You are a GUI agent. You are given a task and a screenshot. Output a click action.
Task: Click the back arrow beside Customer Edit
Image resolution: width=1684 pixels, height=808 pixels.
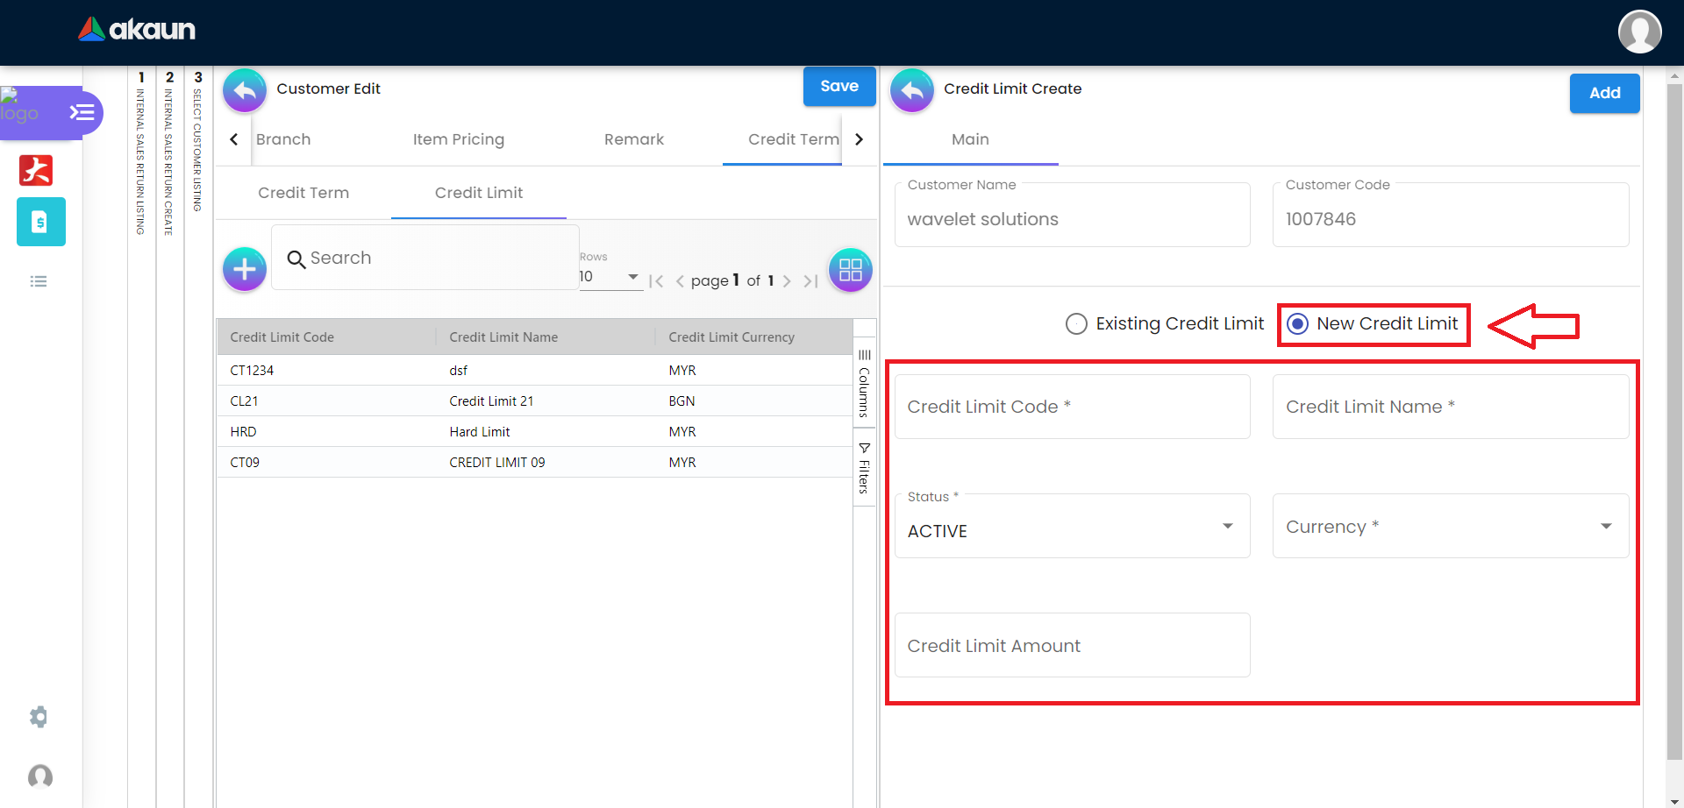click(x=245, y=90)
